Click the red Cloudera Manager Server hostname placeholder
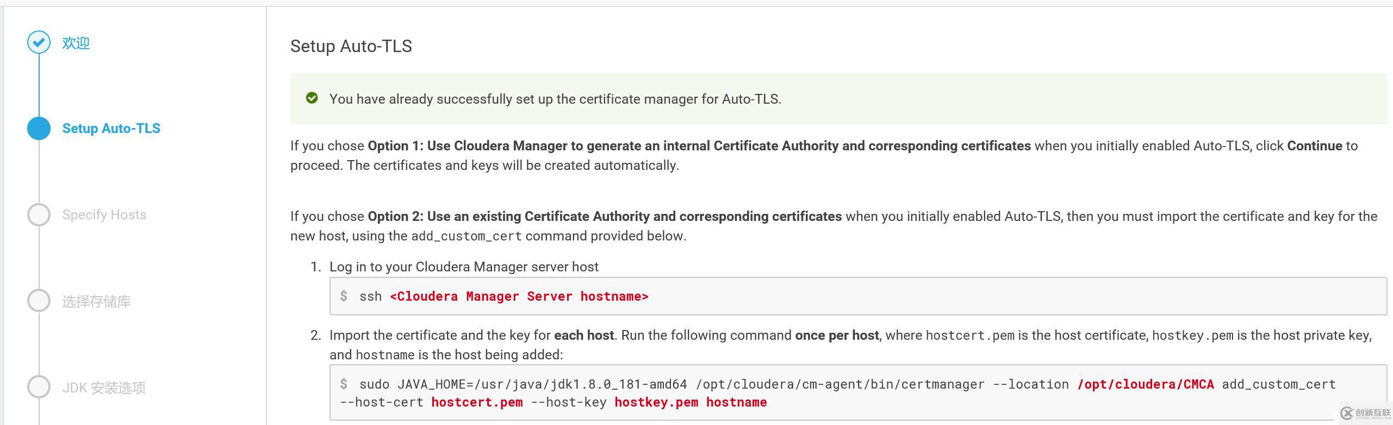Screen dimensions: 1393x425 coord(519,296)
